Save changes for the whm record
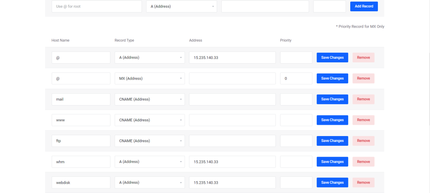This screenshot has width=430, height=193. pos(333,162)
